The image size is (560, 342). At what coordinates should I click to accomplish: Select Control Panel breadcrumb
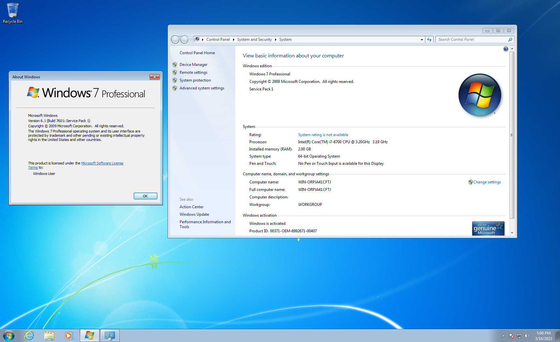point(218,39)
